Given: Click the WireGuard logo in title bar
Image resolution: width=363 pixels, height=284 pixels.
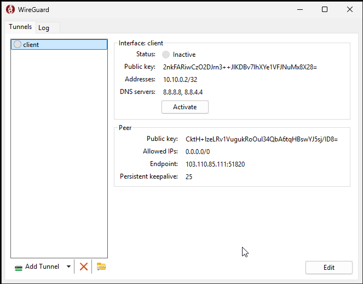Looking at the screenshot, I should (x=10, y=9).
